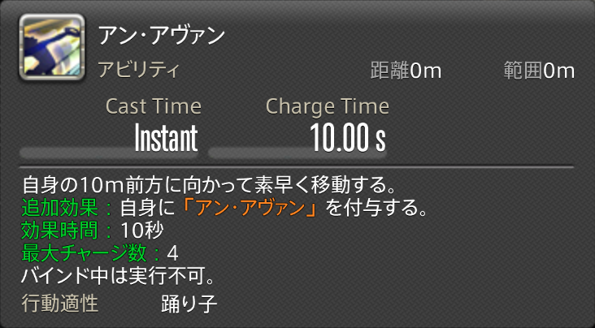Click the アビリティ action type label

138,70
